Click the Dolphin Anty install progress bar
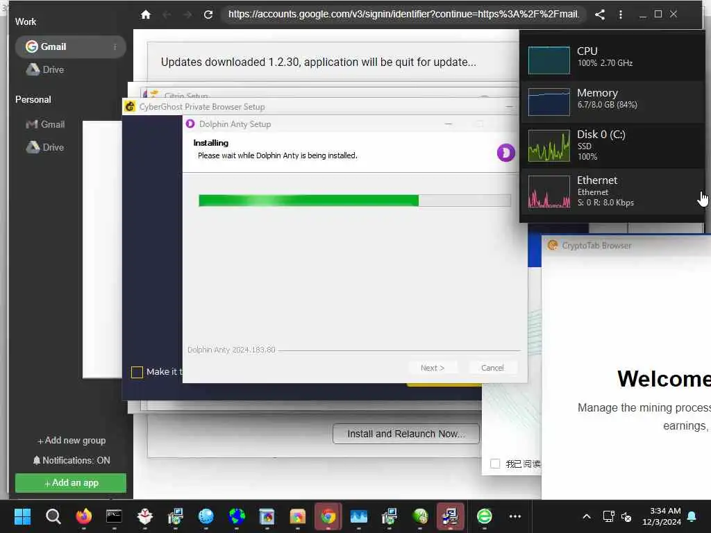 [355, 201]
